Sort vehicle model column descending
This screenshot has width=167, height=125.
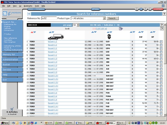coord(53,32)
